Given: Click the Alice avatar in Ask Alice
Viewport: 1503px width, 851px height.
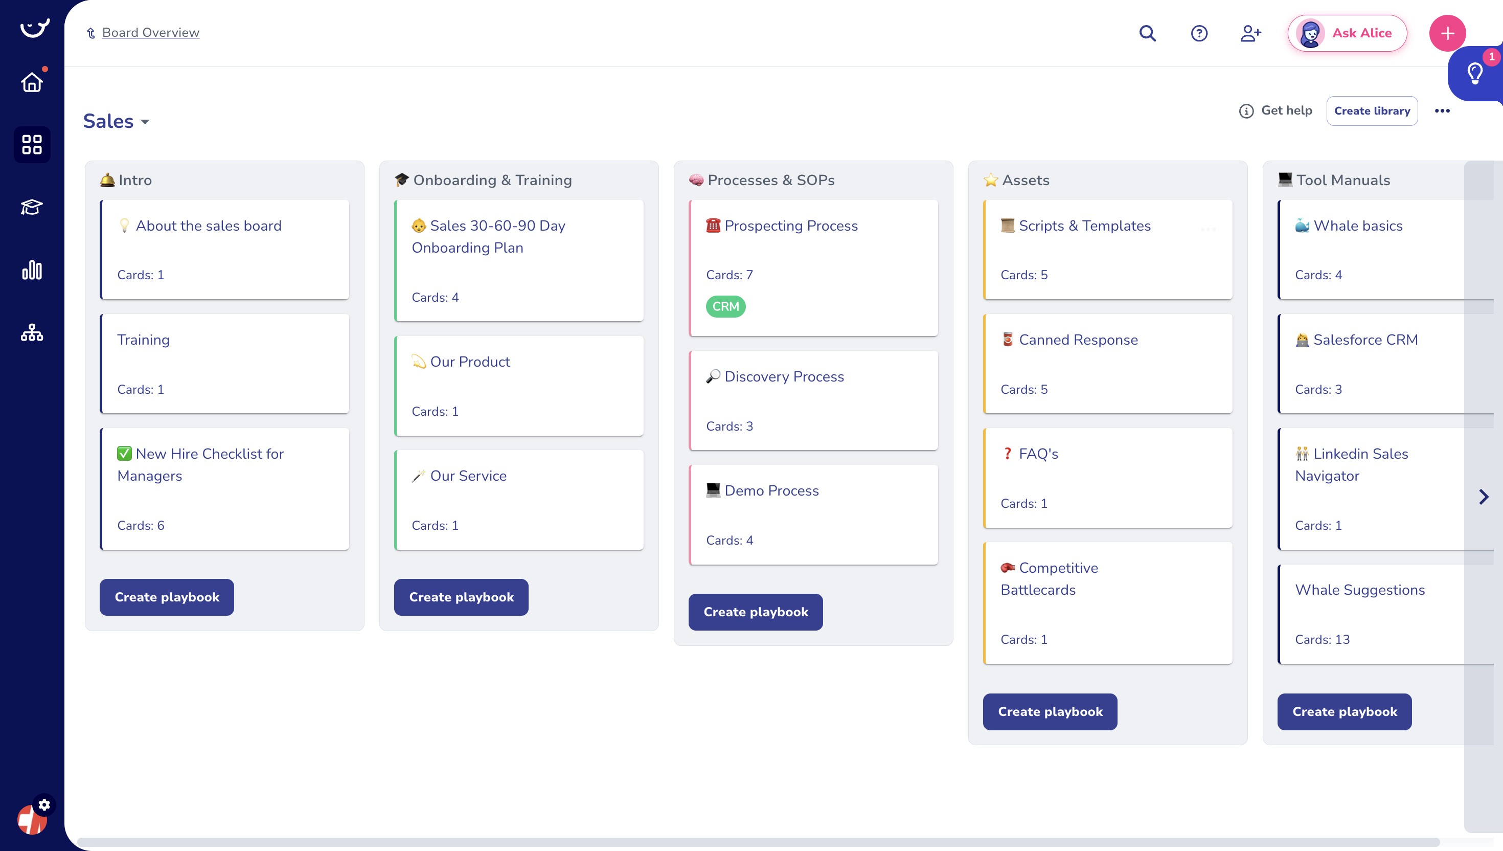Looking at the screenshot, I should click(x=1310, y=33).
